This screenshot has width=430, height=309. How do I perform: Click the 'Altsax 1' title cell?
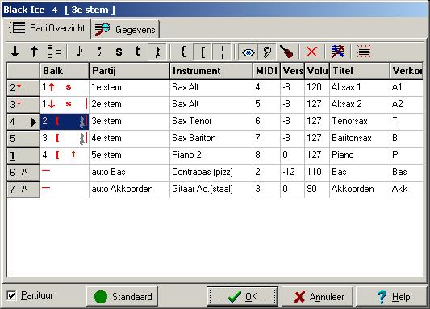(360, 87)
